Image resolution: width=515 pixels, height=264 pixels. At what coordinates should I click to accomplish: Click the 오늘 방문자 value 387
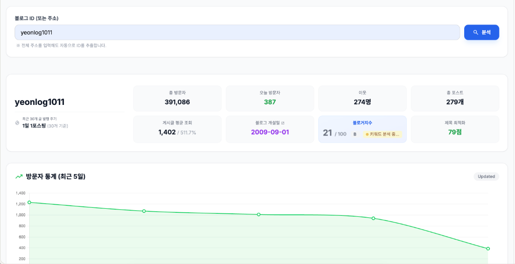(x=270, y=102)
